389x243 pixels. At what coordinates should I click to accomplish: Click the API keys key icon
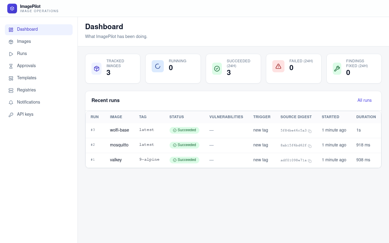[11, 115]
